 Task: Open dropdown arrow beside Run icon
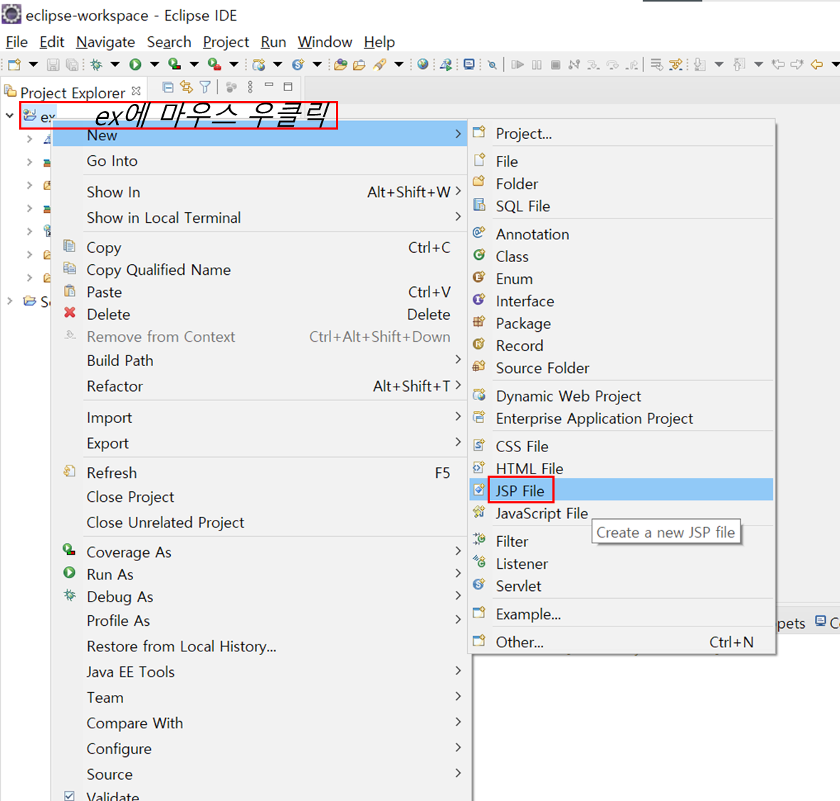(154, 65)
